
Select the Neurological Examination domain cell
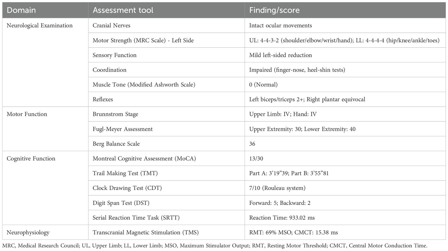[x=40, y=26]
